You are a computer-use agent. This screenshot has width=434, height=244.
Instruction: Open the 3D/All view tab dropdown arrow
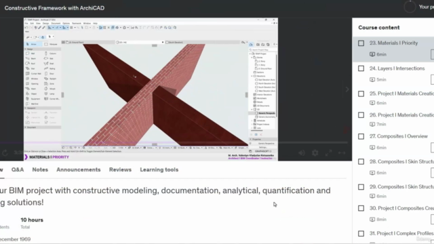point(163,42)
